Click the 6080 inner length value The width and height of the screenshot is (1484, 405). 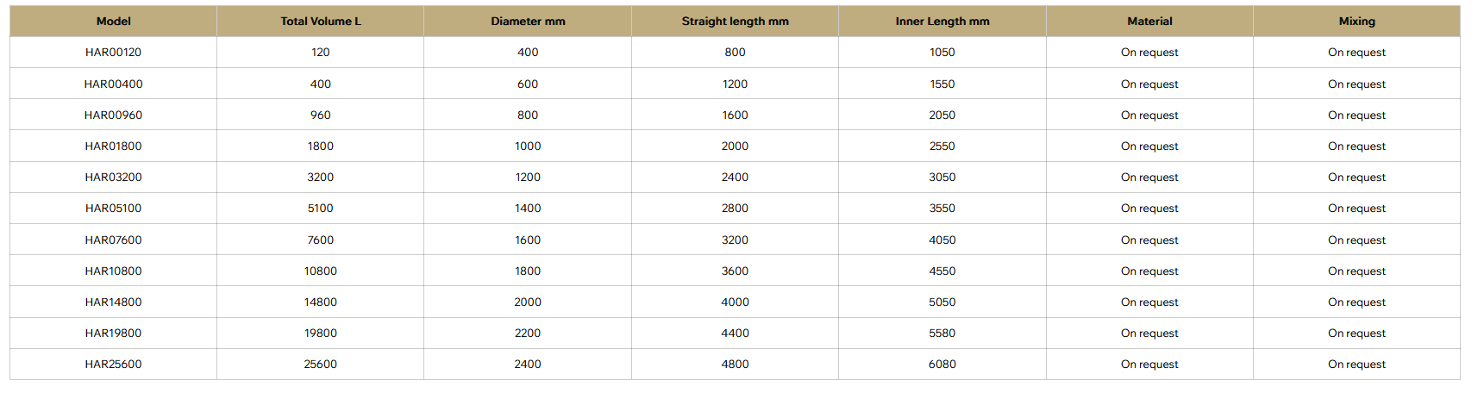942,364
